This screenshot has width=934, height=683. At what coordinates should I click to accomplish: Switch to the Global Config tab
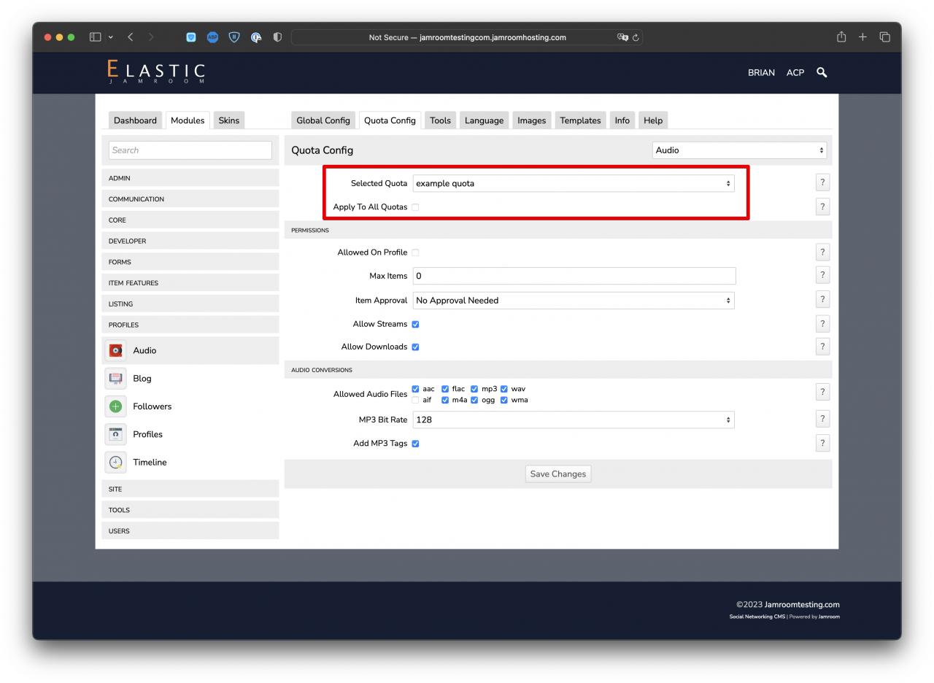pyautogui.click(x=323, y=120)
